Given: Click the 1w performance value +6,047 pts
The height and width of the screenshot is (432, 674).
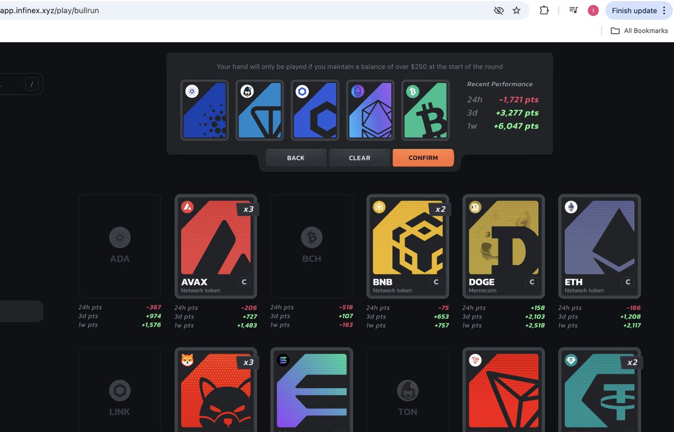Looking at the screenshot, I should [x=516, y=126].
